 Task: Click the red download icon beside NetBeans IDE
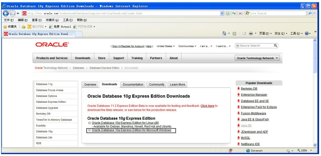[x=239, y=144]
